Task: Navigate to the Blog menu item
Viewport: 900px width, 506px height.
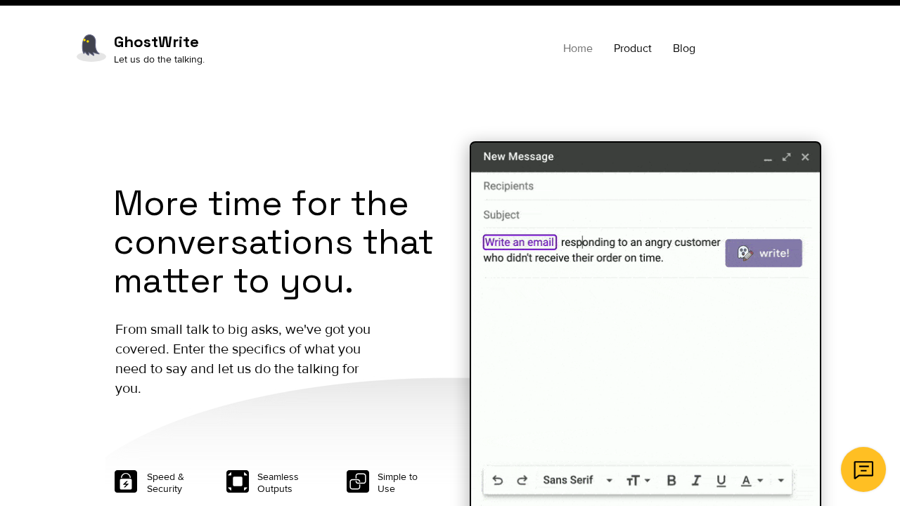Action: (683, 48)
